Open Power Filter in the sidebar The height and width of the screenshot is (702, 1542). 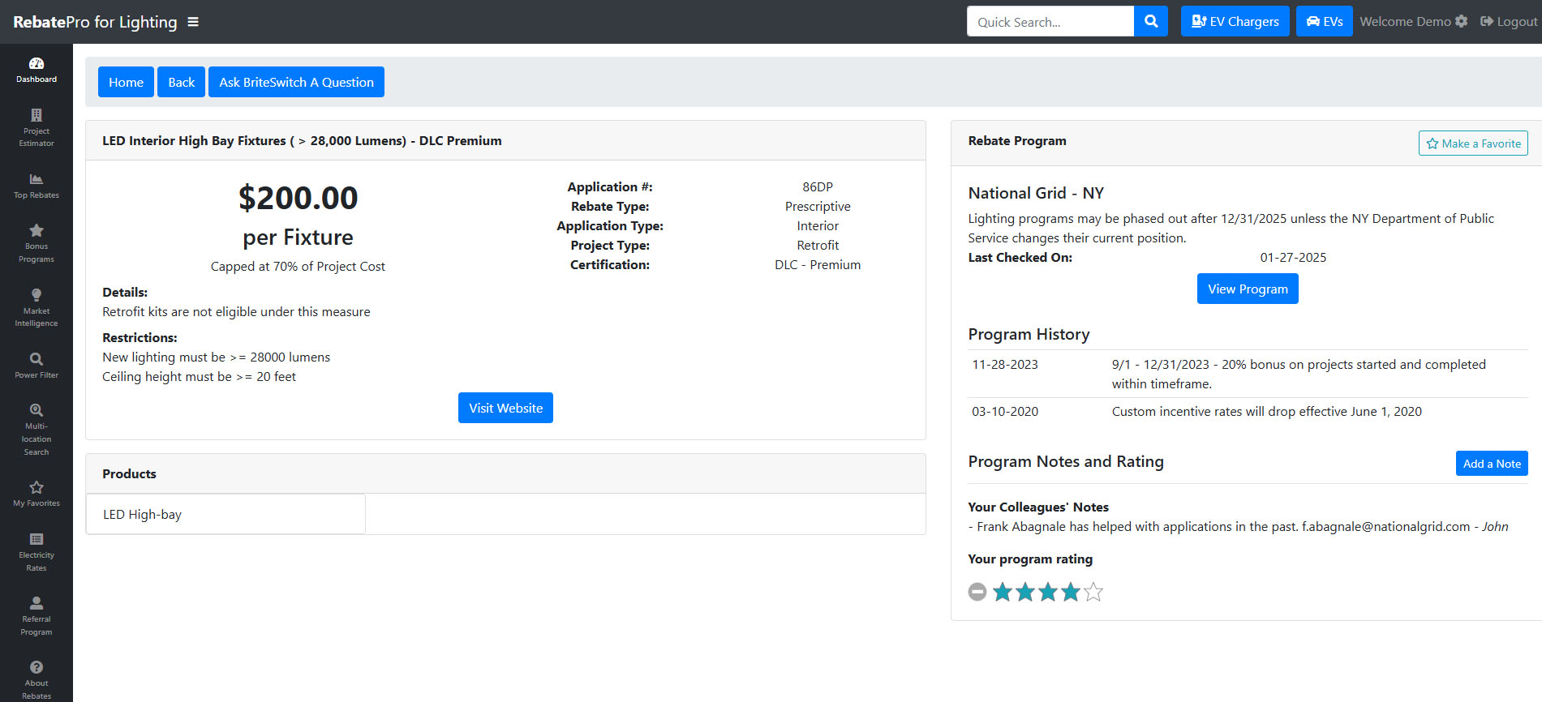(x=37, y=366)
